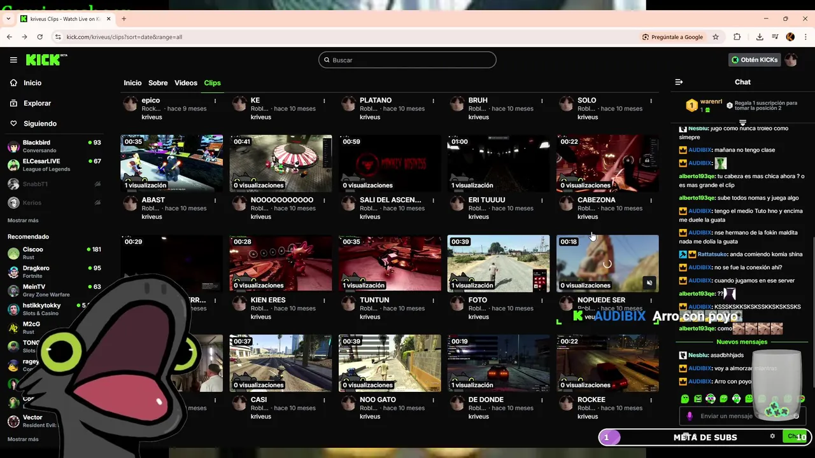Open options menu for the PLATANO clip
Image resolution: width=815 pixels, height=458 pixels.
[433, 101]
